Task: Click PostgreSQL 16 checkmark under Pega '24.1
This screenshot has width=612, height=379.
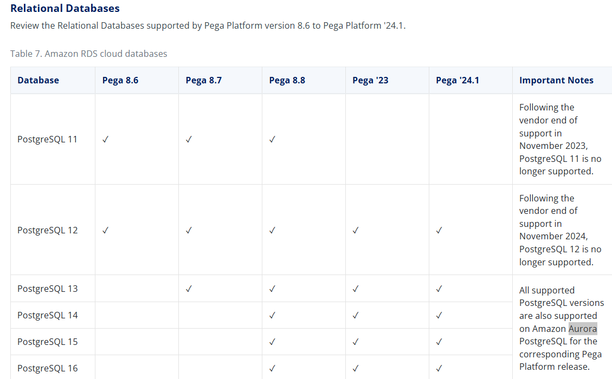Action: (x=439, y=368)
